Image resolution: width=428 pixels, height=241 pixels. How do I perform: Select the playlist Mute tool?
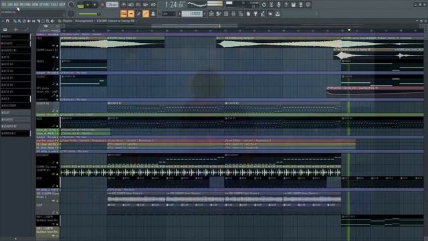click(29, 21)
